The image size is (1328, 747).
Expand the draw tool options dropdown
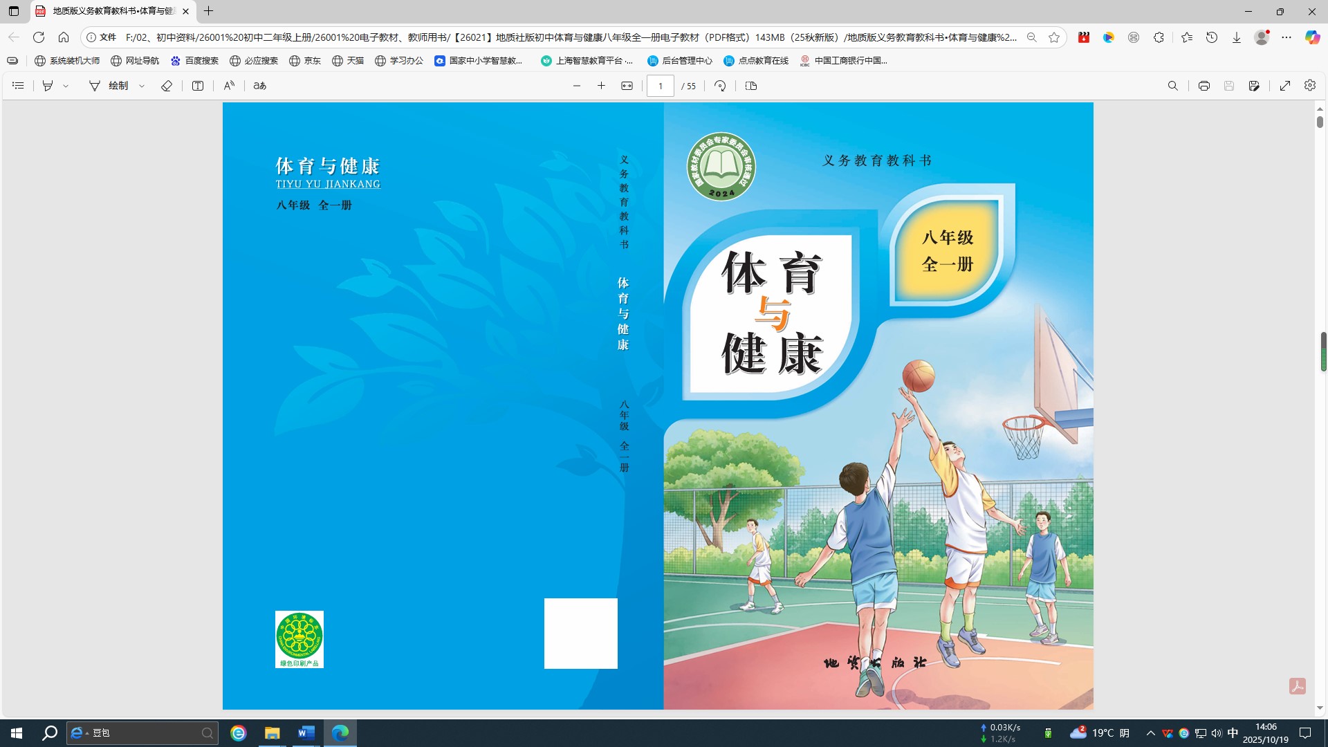(x=142, y=86)
